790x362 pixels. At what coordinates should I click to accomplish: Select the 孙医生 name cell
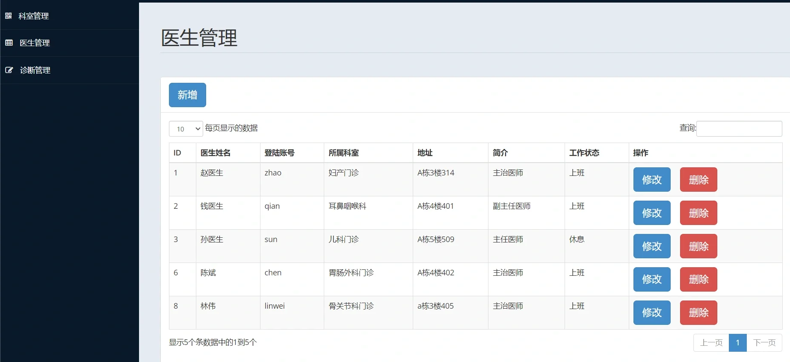228,246
